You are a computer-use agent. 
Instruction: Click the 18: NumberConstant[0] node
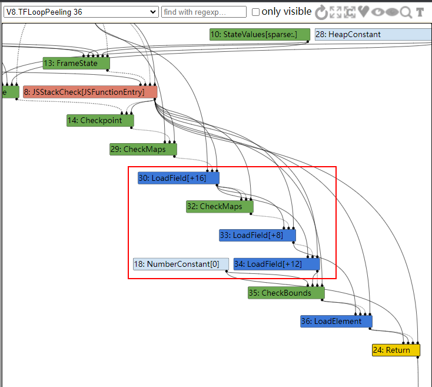(181, 264)
